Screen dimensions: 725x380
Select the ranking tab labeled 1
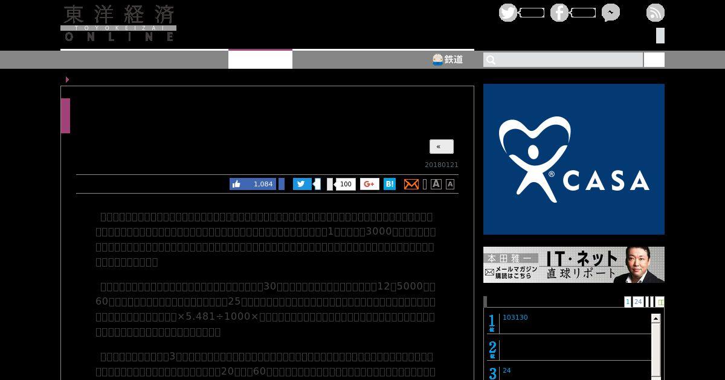628,302
